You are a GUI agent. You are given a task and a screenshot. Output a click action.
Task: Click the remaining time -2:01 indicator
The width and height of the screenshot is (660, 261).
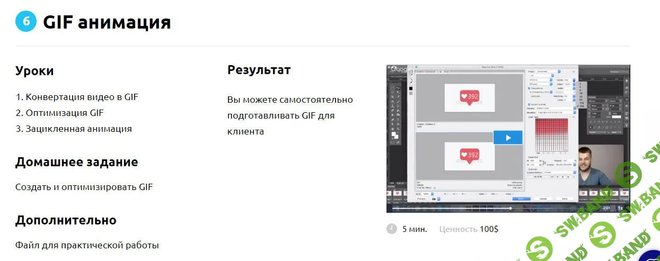(606, 208)
